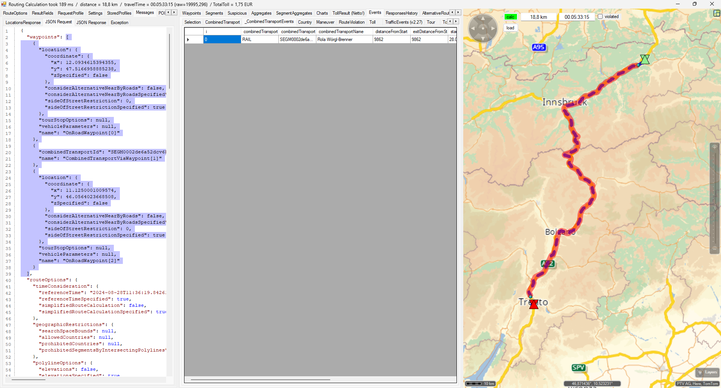Screen dimensions: 721x388
Task: Click the load button on map
Action: (x=510, y=28)
